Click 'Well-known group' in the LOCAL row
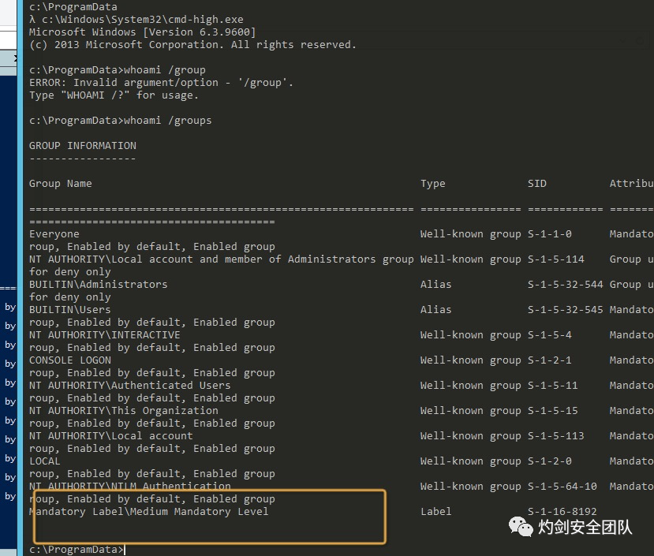This screenshot has width=654, height=556. coord(470,461)
